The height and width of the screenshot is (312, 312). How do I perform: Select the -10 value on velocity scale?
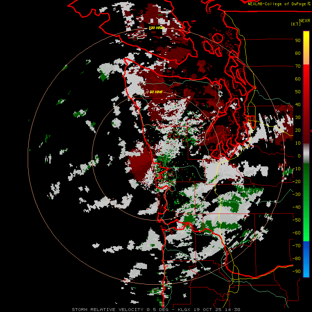pyautogui.click(x=296, y=169)
